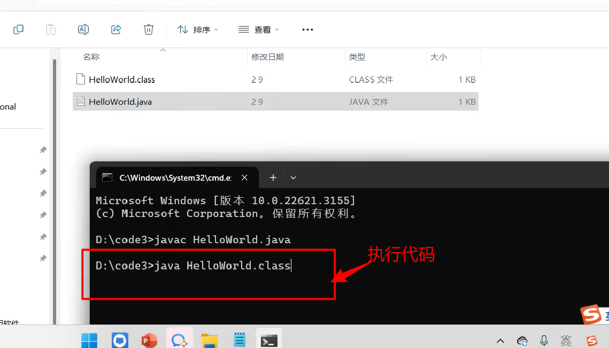The image size is (609, 348).
Task: Show hidden system tray icons
Action: coord(500,341)
